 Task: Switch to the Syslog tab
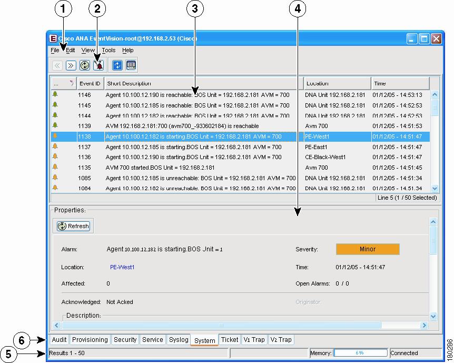pos(179,339)
